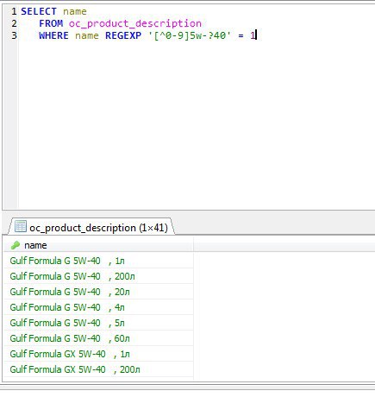Select row 'Gulf Formula GX 5W-40 , 1л'
This screenshot has width=375, height=397.
[98, 354]
